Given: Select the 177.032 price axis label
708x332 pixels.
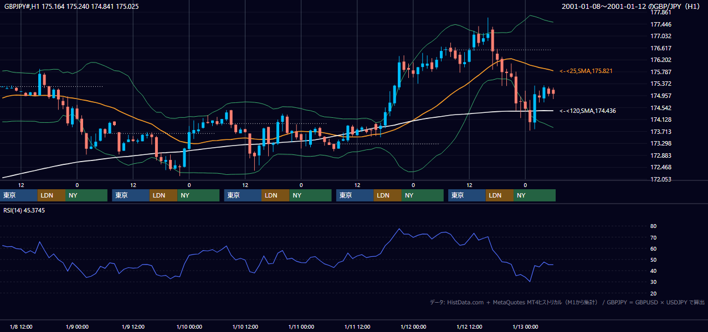Looking at the screenshot, I should [660, 36].
